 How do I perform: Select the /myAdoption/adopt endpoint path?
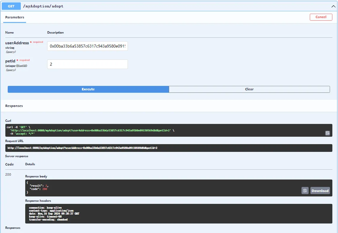click(x=43, y=6)
